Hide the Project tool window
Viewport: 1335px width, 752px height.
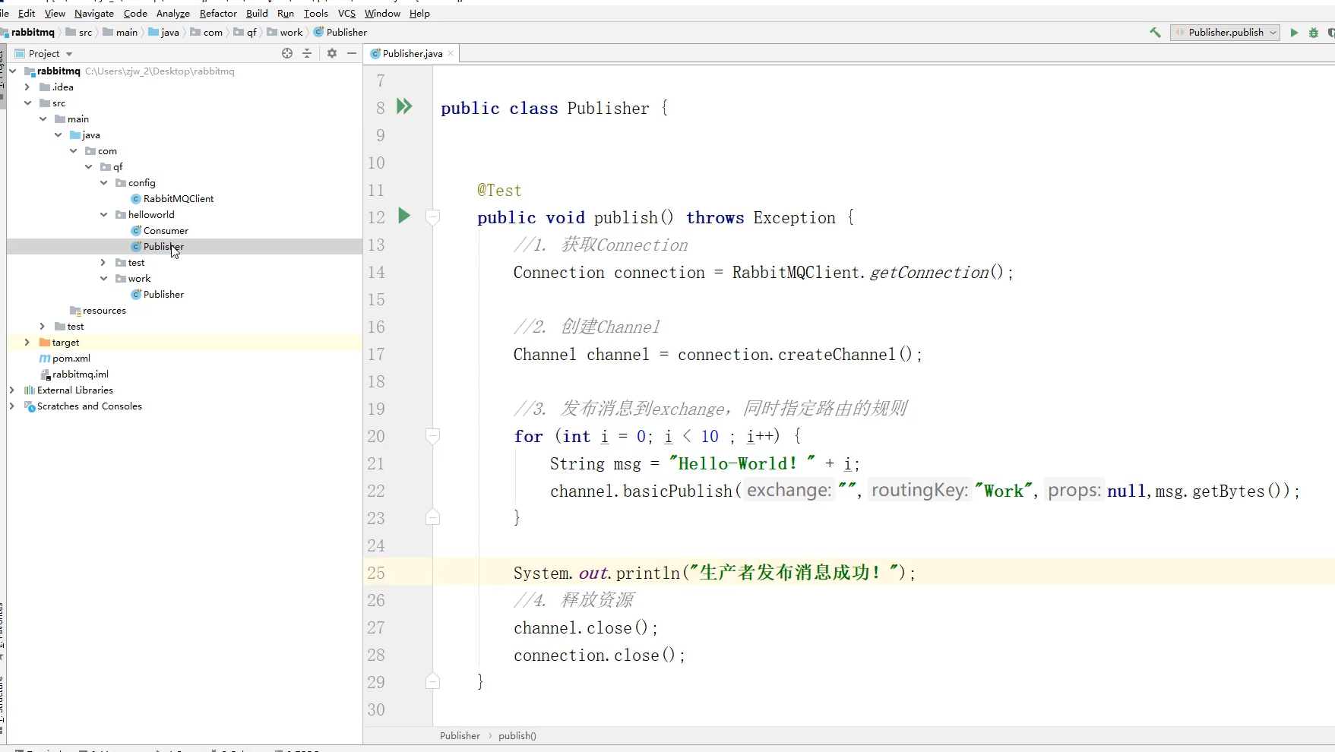(352, 53)
